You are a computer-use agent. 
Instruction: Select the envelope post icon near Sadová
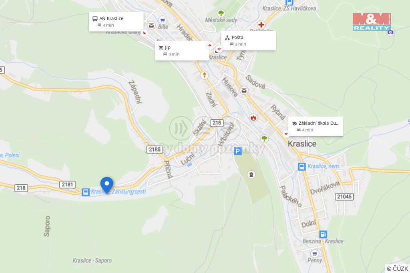244,90
